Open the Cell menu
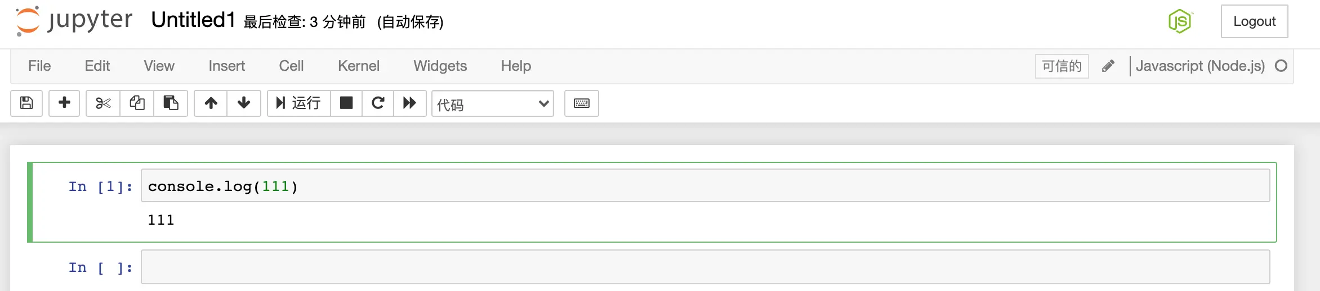The height and width of the screenshot is (291, 1320). coord(291,66)
